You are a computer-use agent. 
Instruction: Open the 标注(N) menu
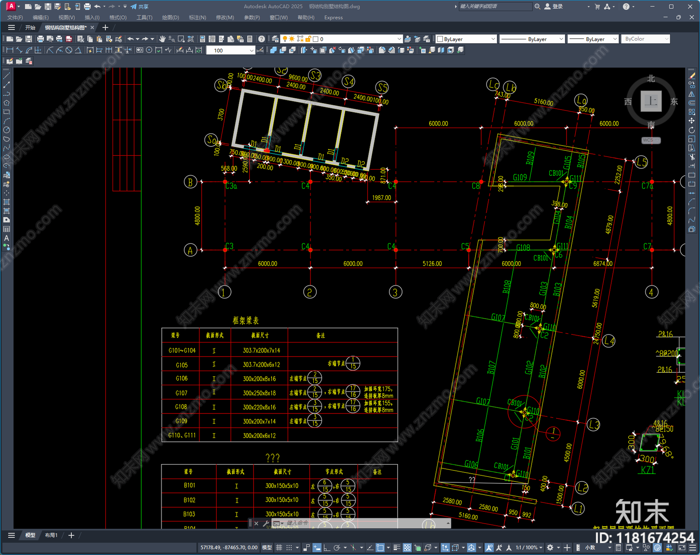click(197, 17)
